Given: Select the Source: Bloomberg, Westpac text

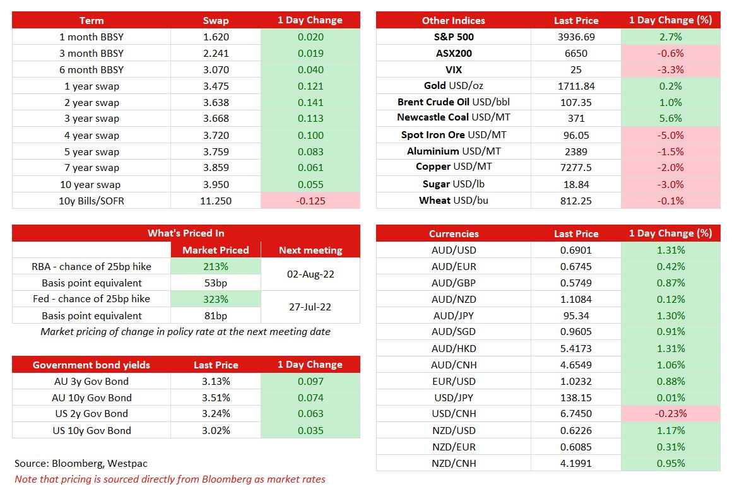Looking at the screenshot, I should point(81,463).
